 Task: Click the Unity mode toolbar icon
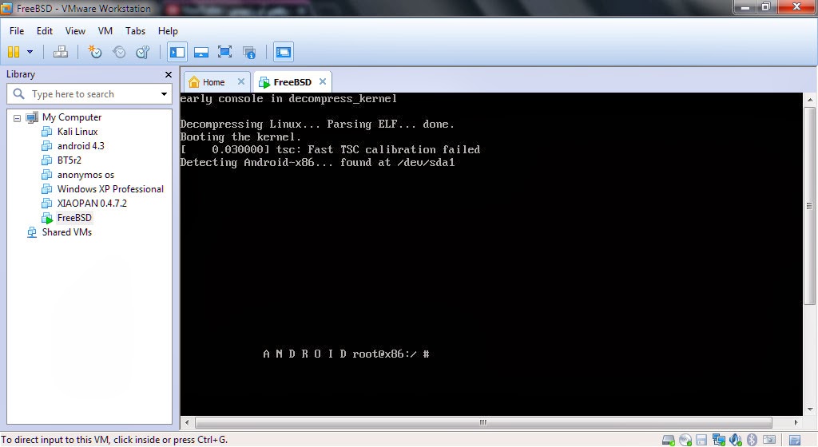[249, 52]
